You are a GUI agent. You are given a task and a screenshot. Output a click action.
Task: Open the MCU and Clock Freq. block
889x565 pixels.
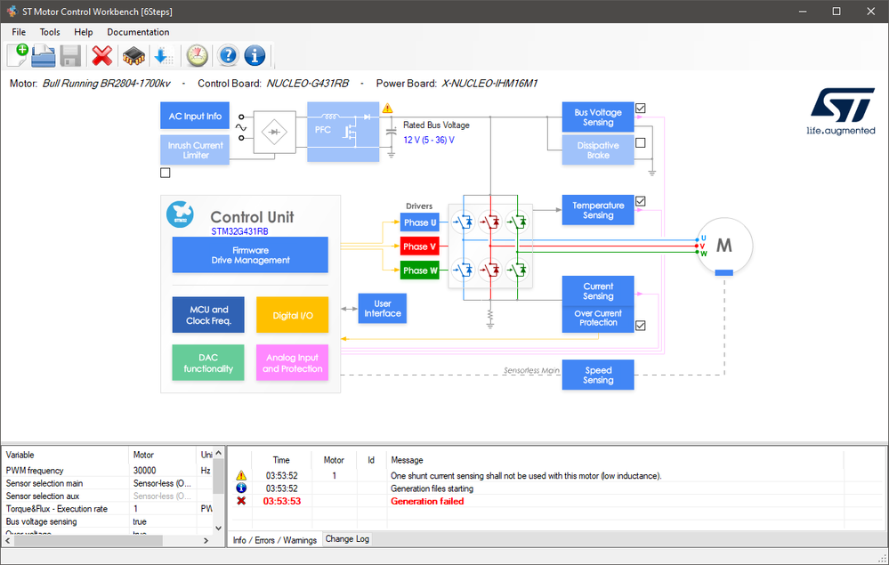click(x=208, y=315)
